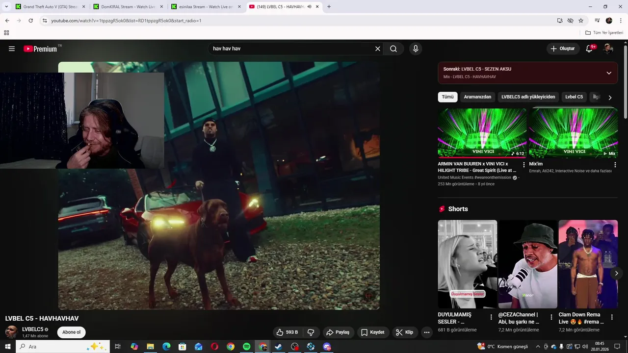Screen dimensions: 628x353
Task: Open the Chrome profile avatar
Action: pos(609,21)
